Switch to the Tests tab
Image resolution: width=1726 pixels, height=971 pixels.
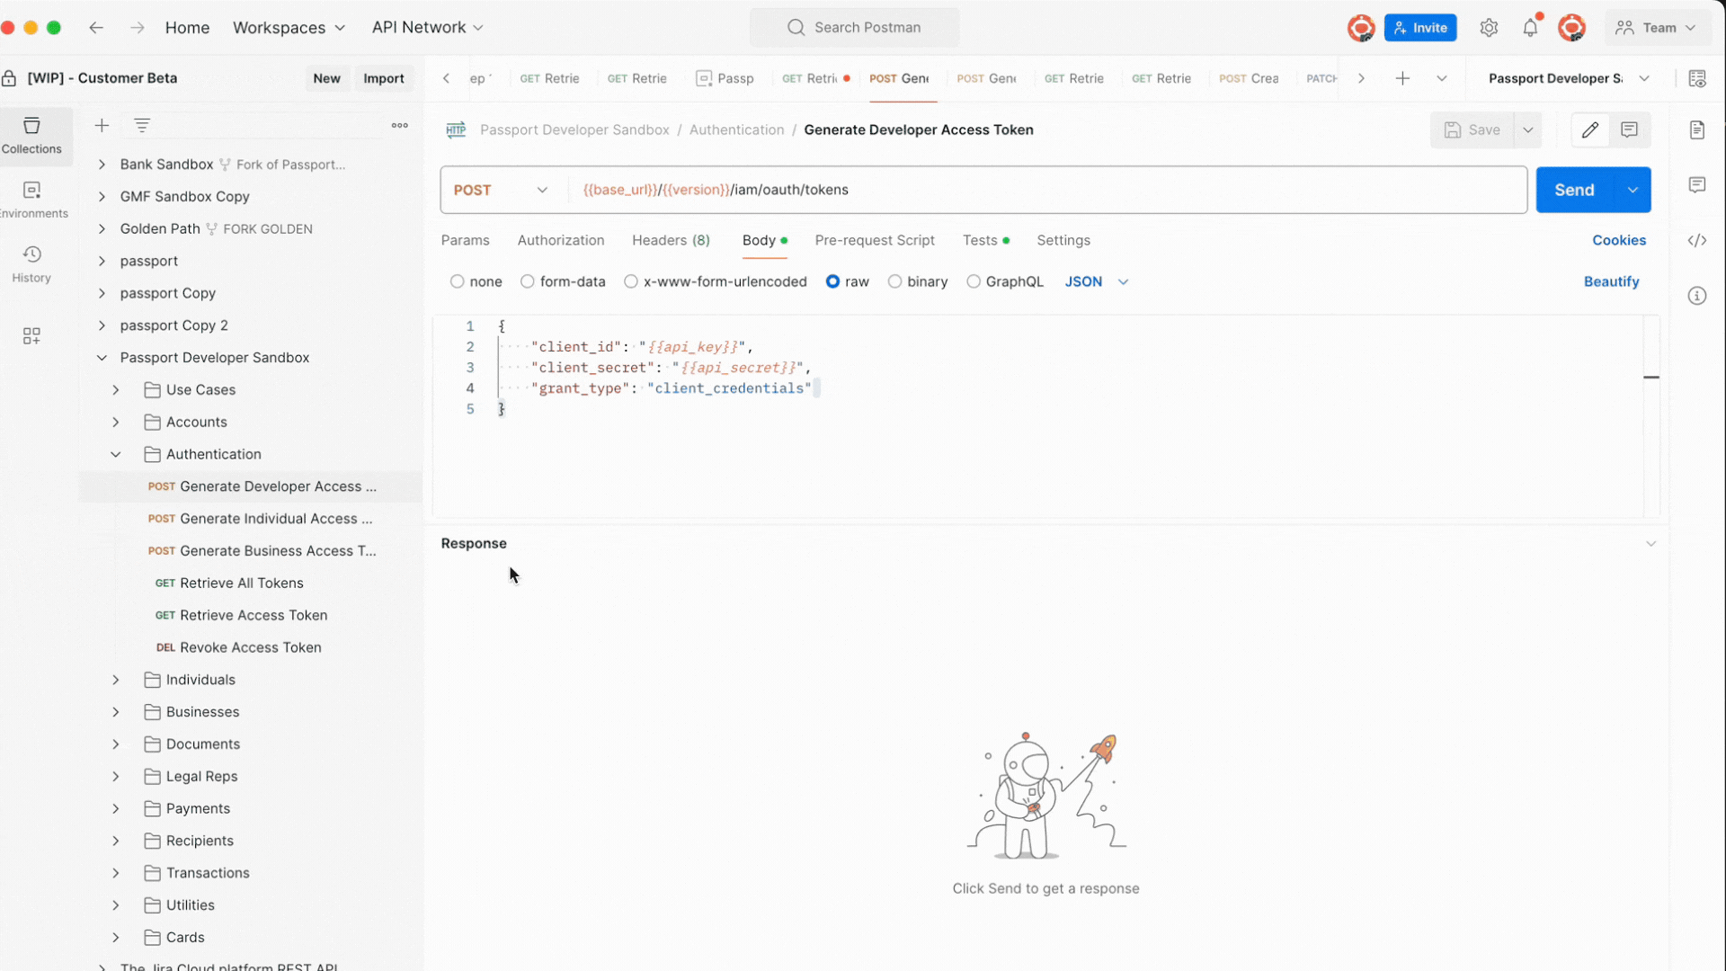click(985, 240)
